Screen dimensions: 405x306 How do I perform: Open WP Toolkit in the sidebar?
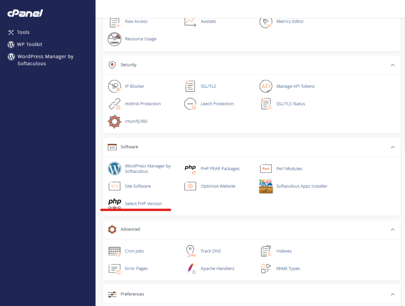coord(29,45)
